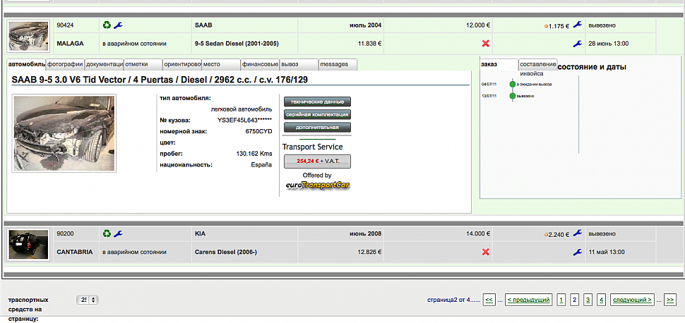Click 9-5 Sedan Diesel (2001-2005) model text

[237, 44]
